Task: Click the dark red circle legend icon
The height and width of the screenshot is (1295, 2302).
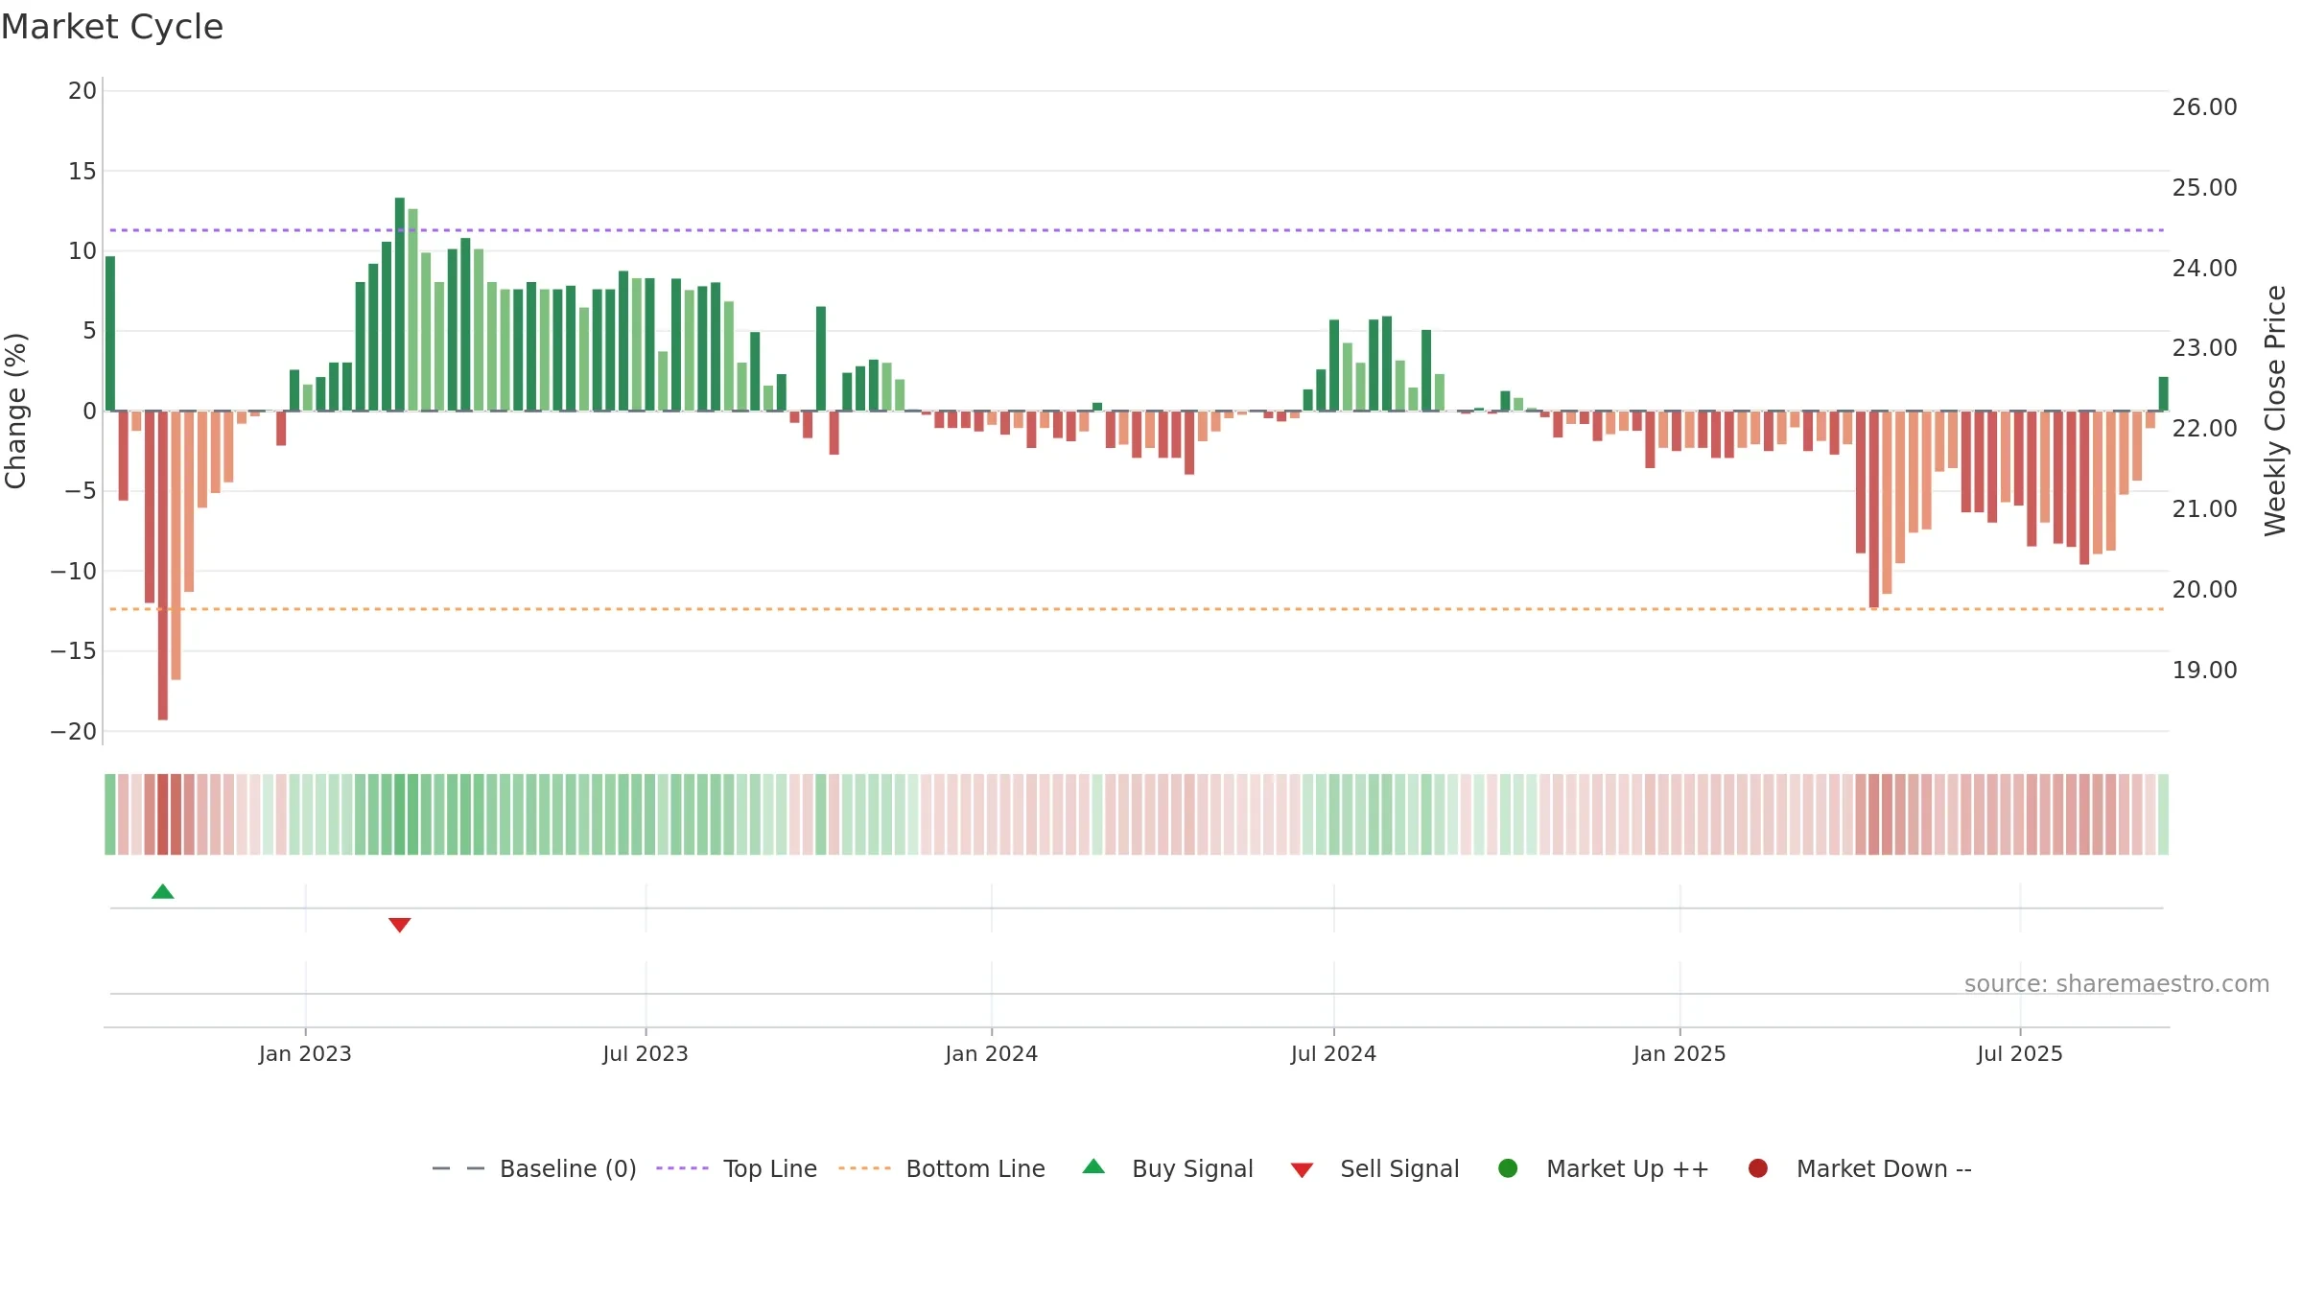Action: point(1758,1168)
